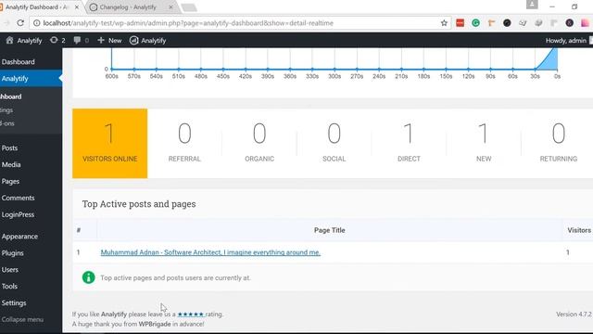The width and height of the screenshot is (593, 334).
Task: Open Media in the sidebar
Action: coord(11,165)
